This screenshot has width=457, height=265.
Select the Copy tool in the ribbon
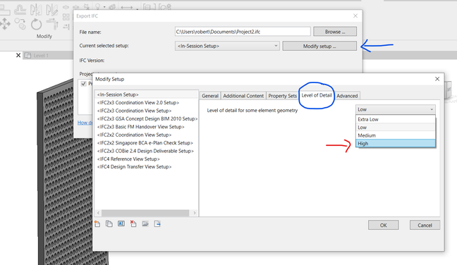tap(20, 23)
